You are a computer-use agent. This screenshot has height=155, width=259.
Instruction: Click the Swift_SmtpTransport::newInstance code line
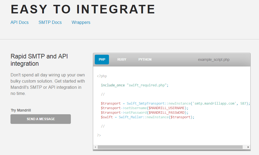176,104
